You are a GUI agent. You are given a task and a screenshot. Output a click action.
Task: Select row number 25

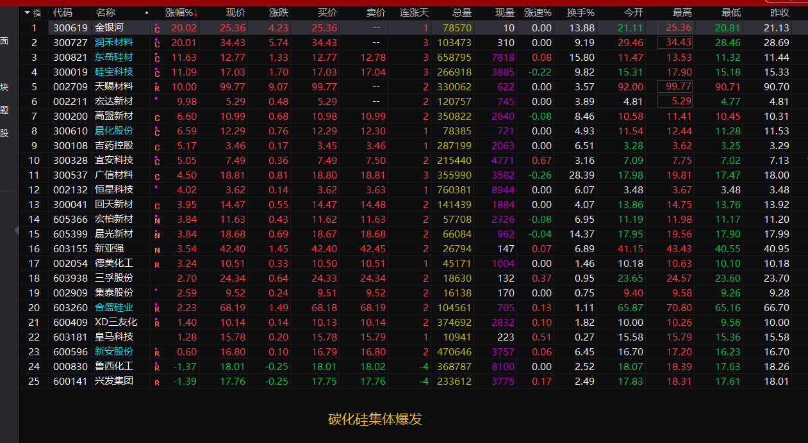[x=34, y=381]
